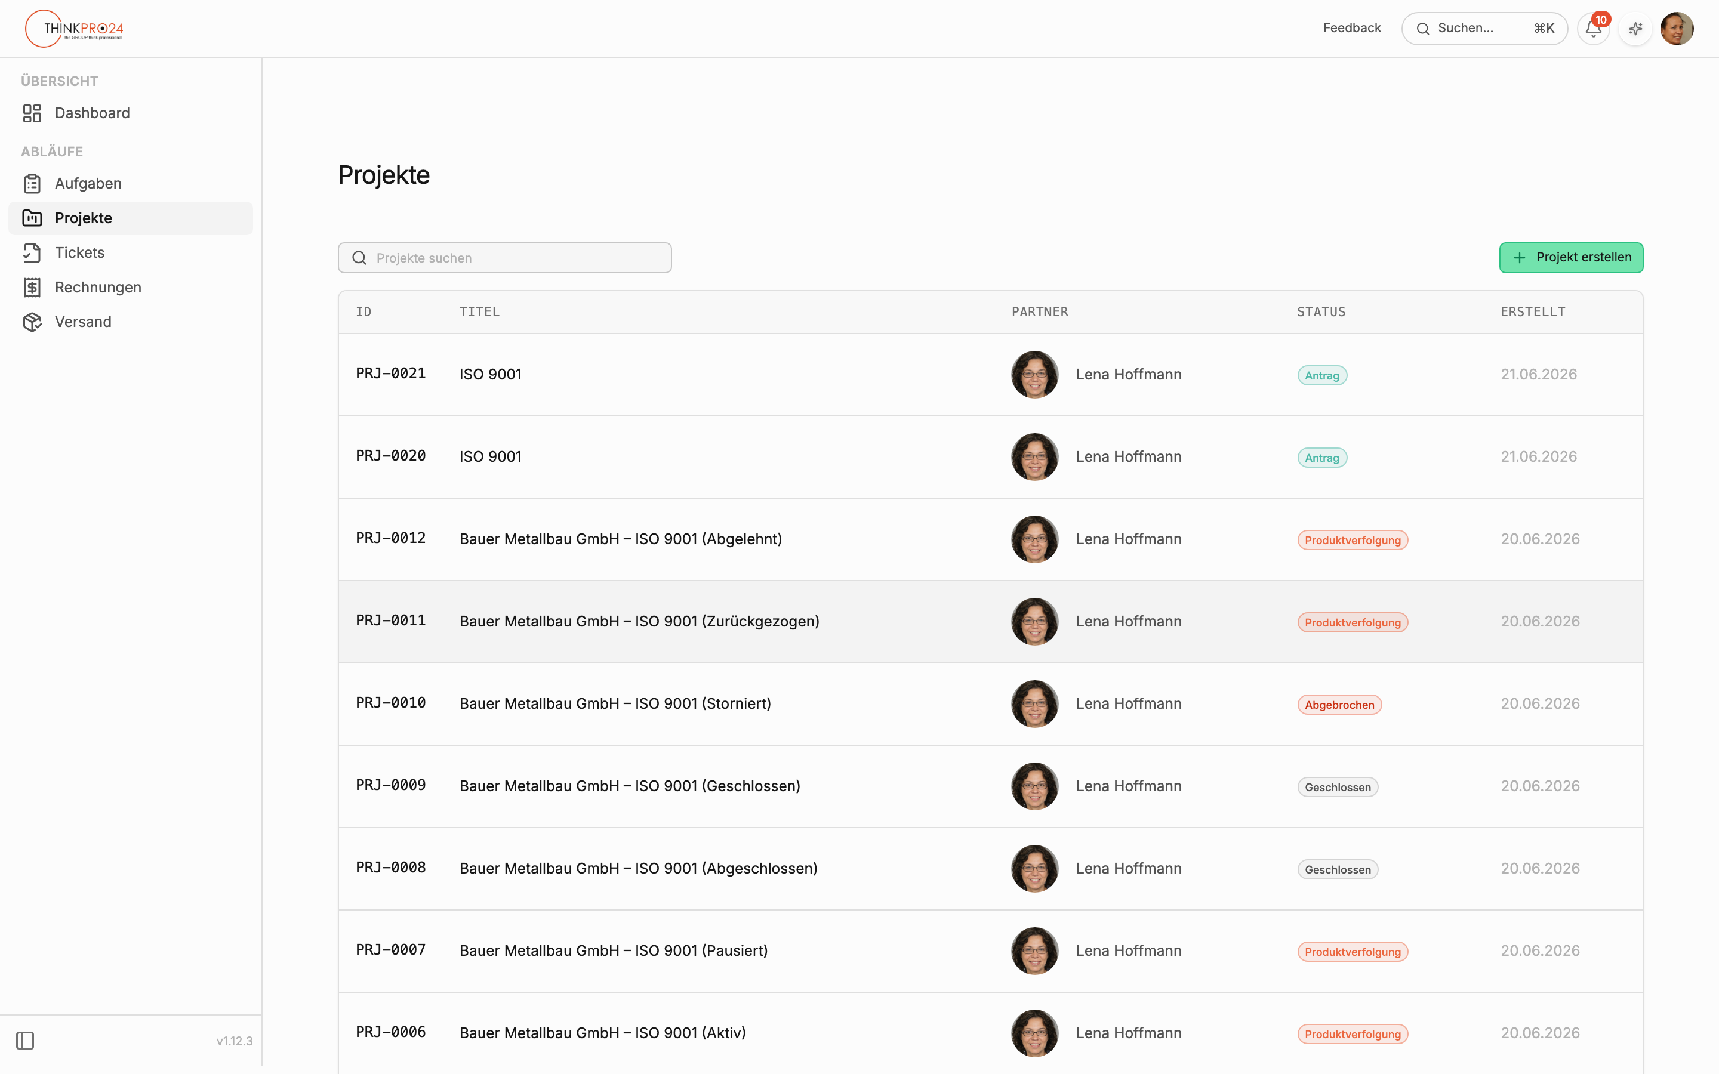Open the notifications bell

coord(1592,29)
